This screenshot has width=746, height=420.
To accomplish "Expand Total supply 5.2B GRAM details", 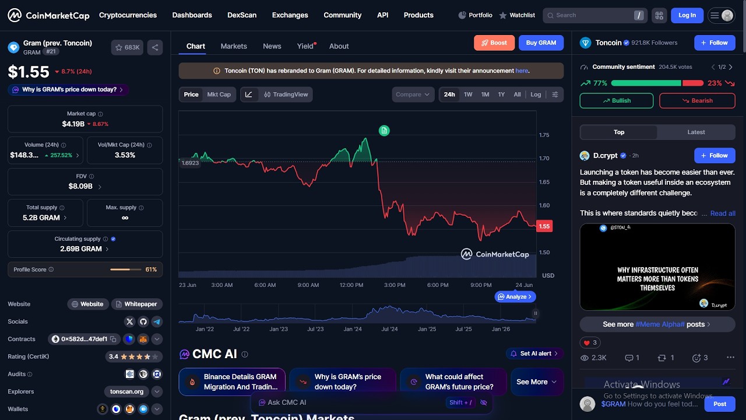I will click(x=65, y=218).
